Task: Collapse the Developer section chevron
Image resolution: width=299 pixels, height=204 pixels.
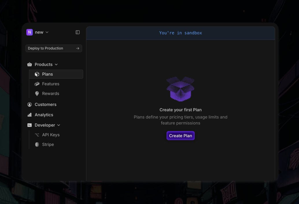Action: (59, 125)
